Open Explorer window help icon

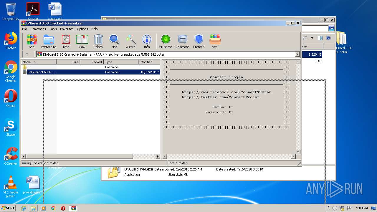[x=328, y=38]
